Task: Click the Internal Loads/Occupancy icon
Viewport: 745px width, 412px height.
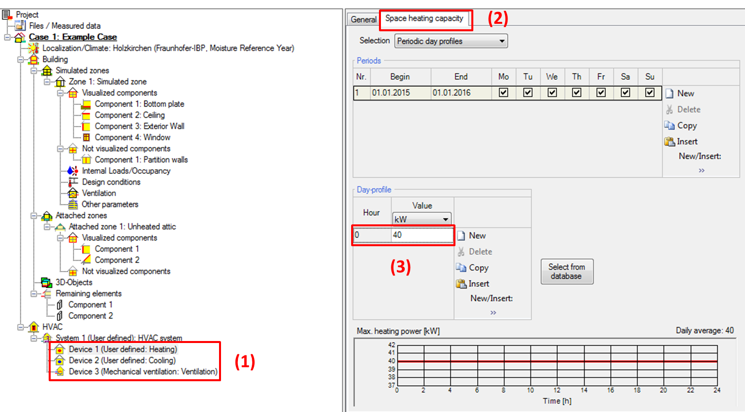Action: (73, 171)
